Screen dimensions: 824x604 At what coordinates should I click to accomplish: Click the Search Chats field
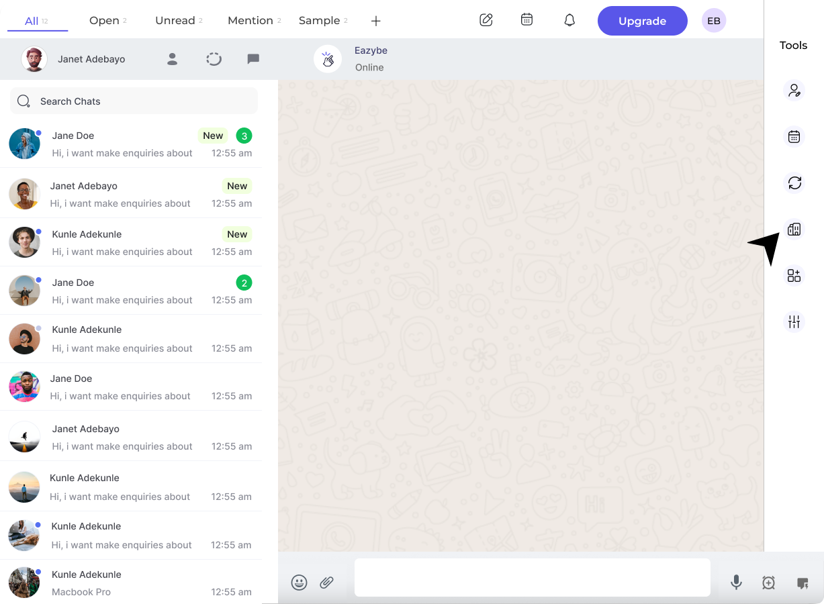134,101
